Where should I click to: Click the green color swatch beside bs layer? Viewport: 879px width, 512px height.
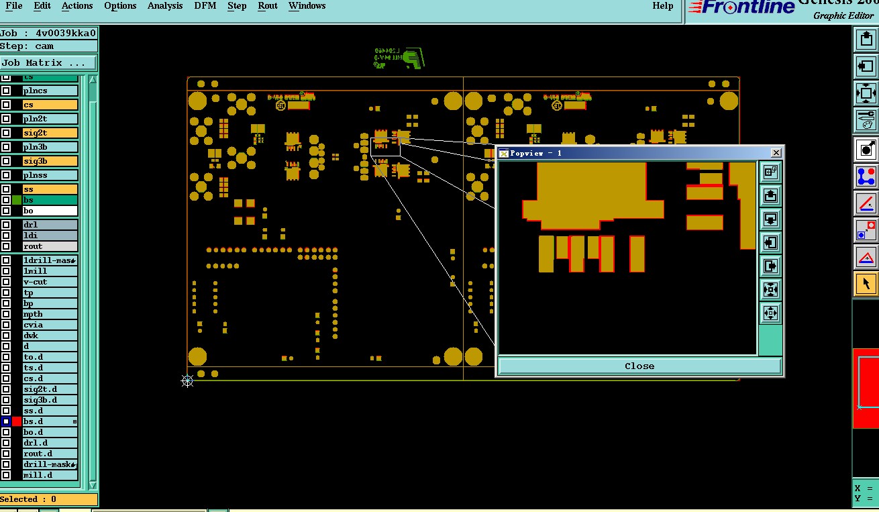pyautogui.click(x=17, y=200)
